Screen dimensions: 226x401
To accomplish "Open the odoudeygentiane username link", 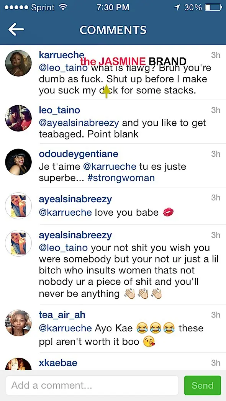I will tap(79, 154).
